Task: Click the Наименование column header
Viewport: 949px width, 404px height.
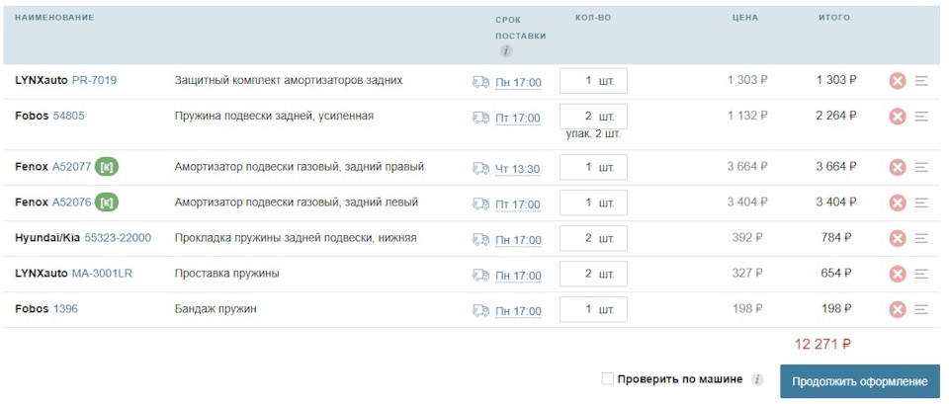Action: click(x=54, y=18)
